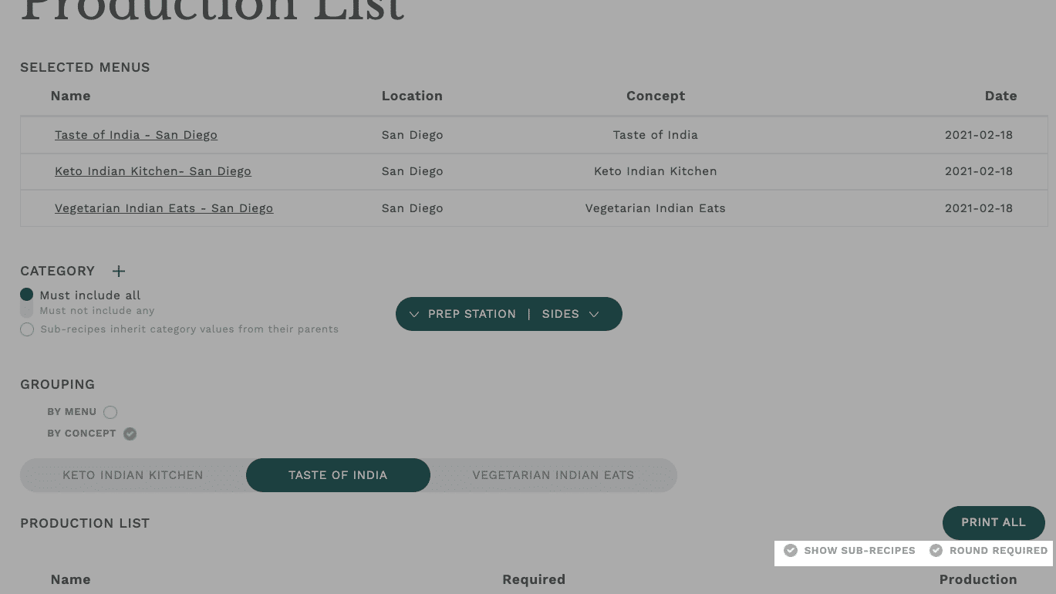Select the Taste of India concept cell
The height and width of the screenshot is (594, 1056).
click(656, 135)
